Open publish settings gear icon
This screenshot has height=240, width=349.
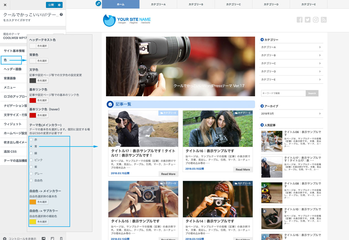click(x=59, y=5)
